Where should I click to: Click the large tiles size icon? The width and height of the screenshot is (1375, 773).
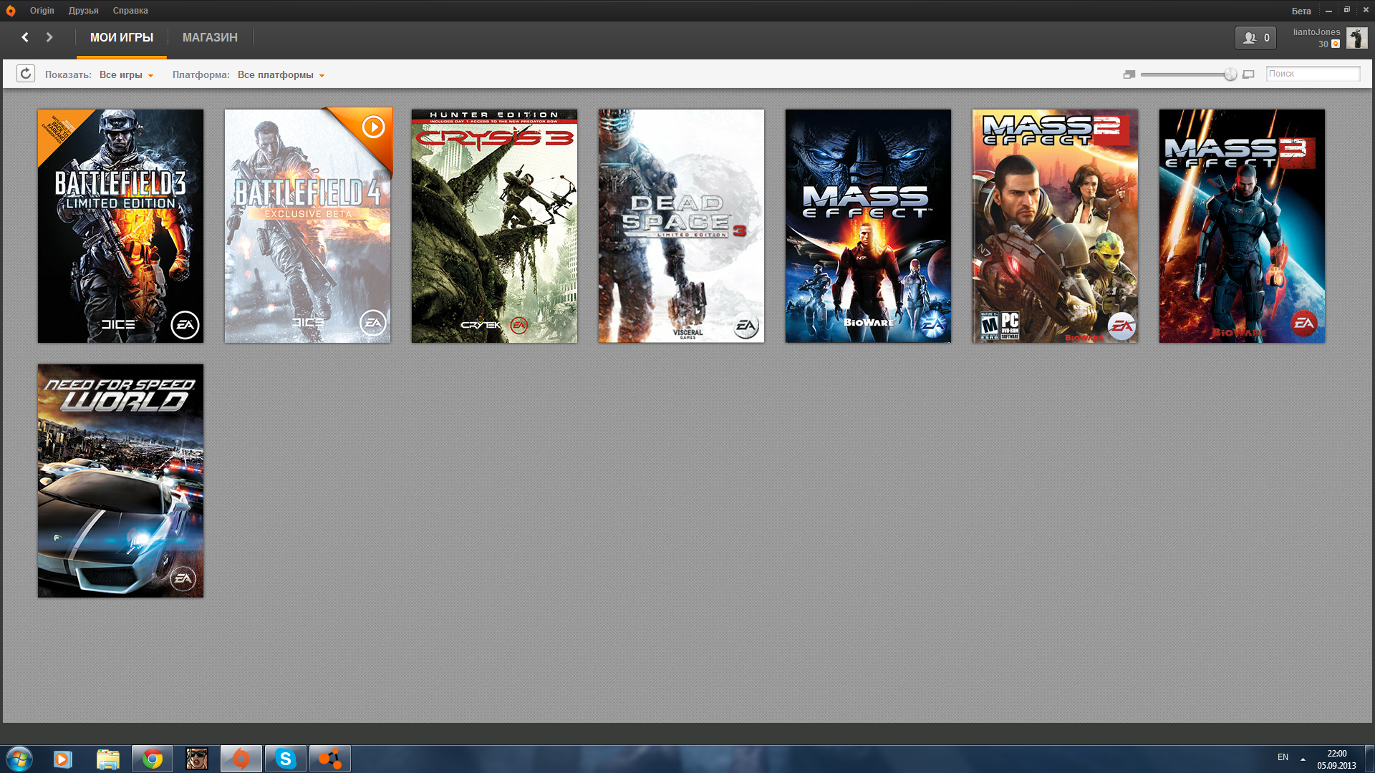click(x=1249, y=74)
